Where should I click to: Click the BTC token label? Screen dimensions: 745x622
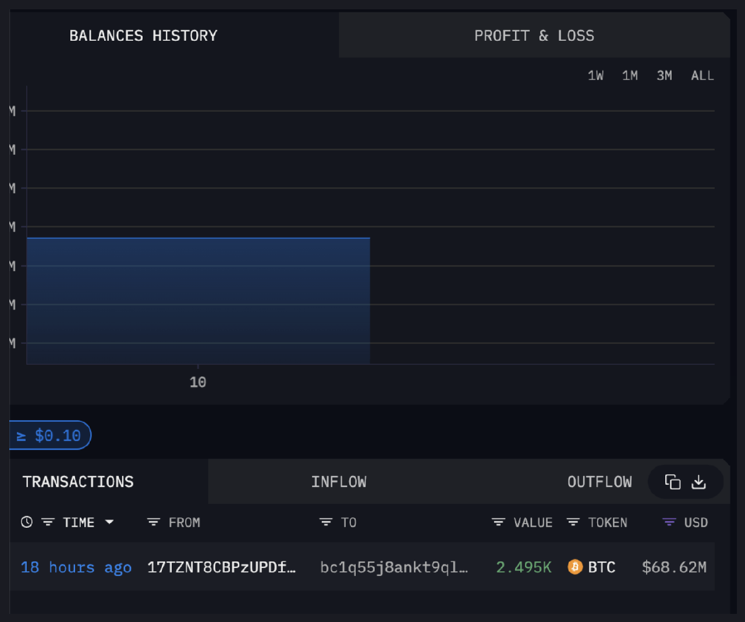pos(602,567)
